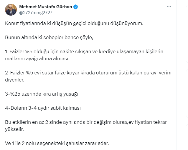Click the word 'diyenler.' in the tweet

15,79
